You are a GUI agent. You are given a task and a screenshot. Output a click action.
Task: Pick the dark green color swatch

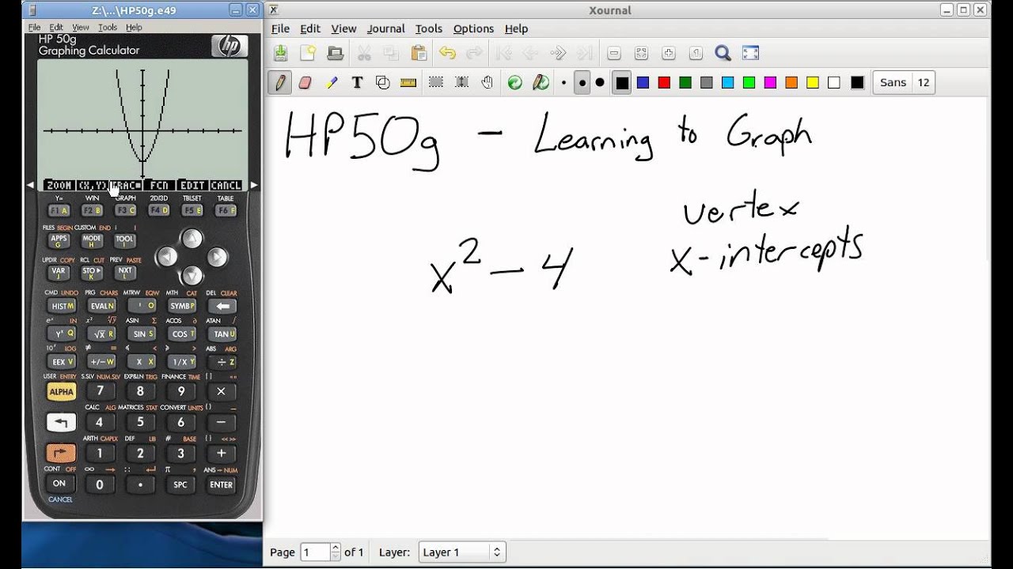tap(685, 82)
